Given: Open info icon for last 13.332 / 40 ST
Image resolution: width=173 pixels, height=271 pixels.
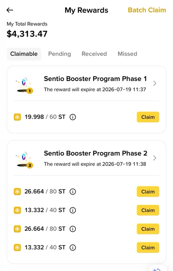Looking at the screenshot, I should pyautogui.click(x=73, y=247).
